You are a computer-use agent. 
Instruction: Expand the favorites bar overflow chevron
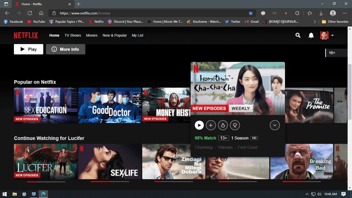315,22
